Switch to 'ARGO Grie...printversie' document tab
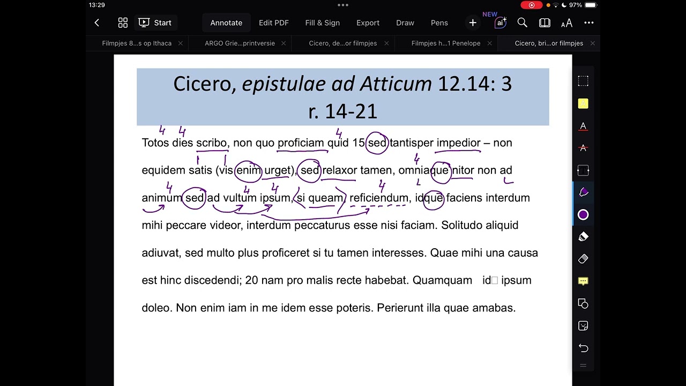 (240, 43)
